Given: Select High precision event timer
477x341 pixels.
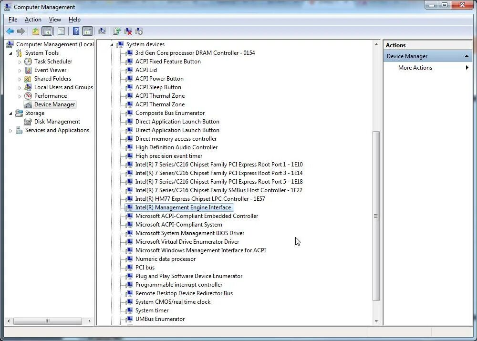Looking at the screenshot, I should coord(169,156).
